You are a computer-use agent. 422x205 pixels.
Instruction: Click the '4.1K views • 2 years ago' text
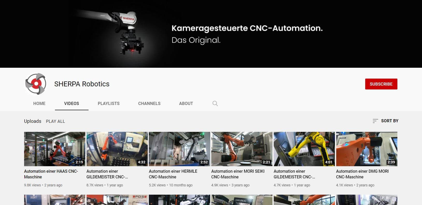pyautogui.click(x=355, y=185)
